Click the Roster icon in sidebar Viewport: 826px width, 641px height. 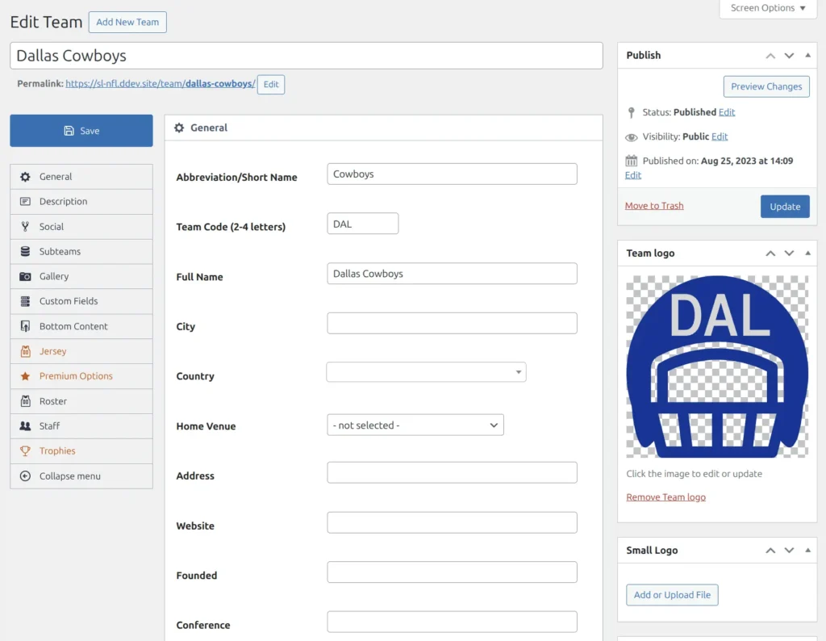click(x=25, y=401)
